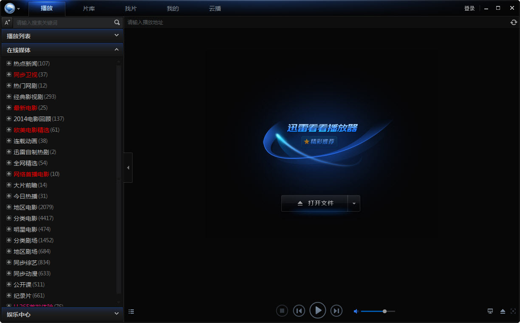Skip to the next track
The width and height of the screenshot is (520, 323).
coord(336,311)
